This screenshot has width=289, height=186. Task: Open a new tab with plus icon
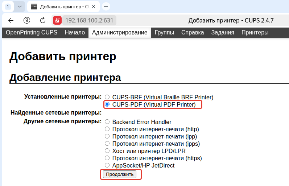point(106,7)
